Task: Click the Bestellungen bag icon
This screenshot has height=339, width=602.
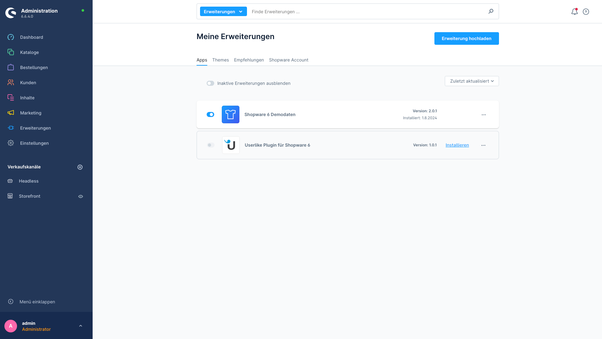Action: (x=11, y=67)
